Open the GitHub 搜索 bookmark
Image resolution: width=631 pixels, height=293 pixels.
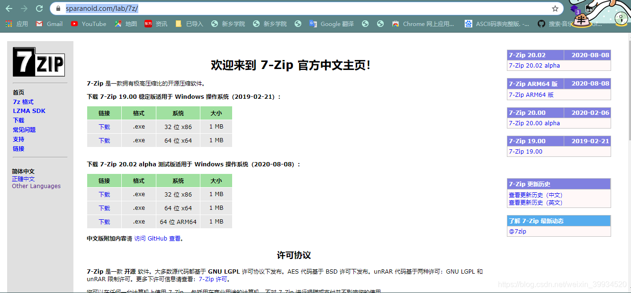(x=554, y=24)
